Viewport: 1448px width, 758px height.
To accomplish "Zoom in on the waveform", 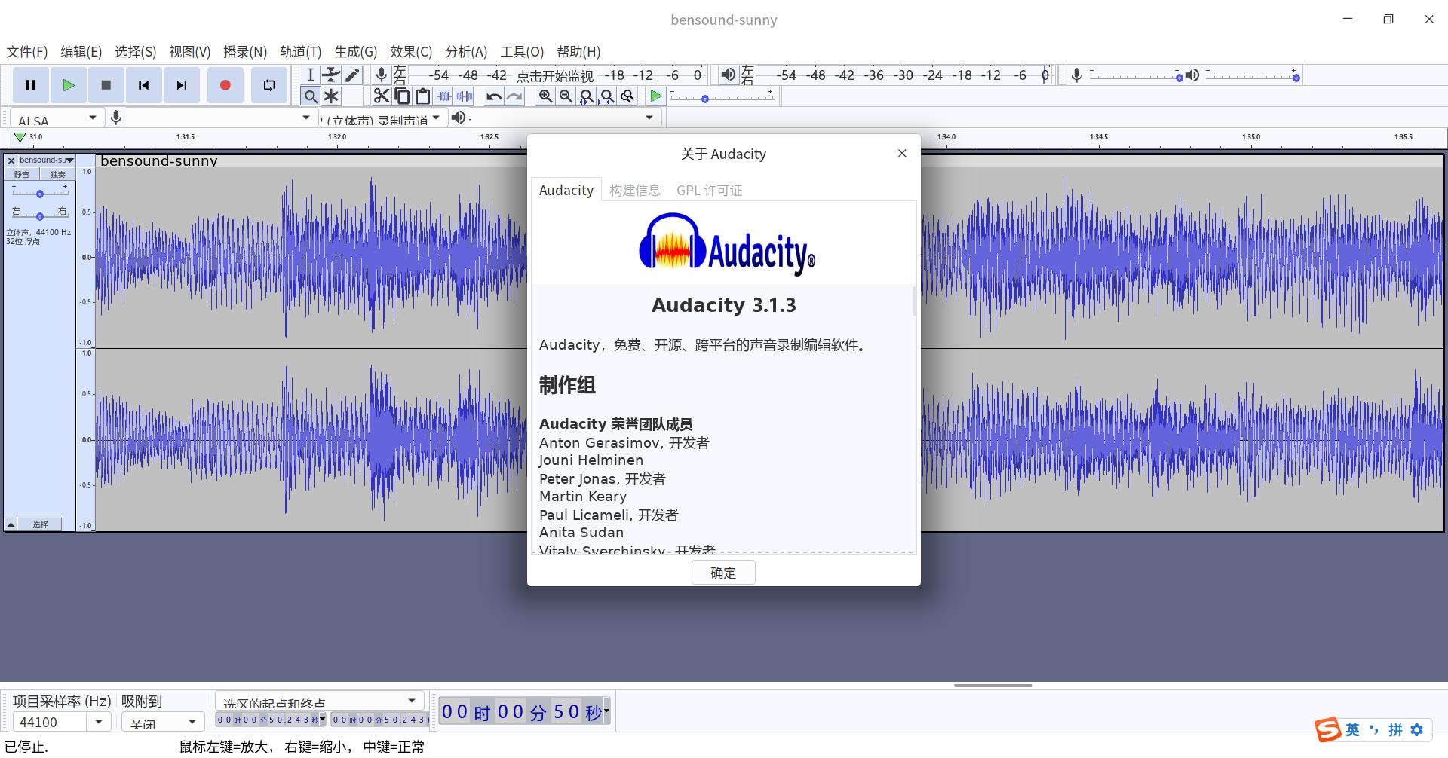I will 545,96.
